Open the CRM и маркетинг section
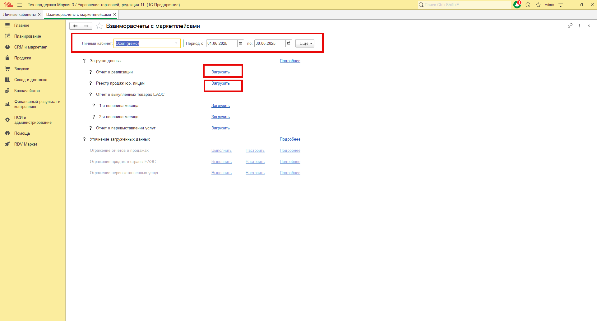Image resolution: width=597 pixels, height=321 pixels. pyautogui.click(x=33, y=47)
